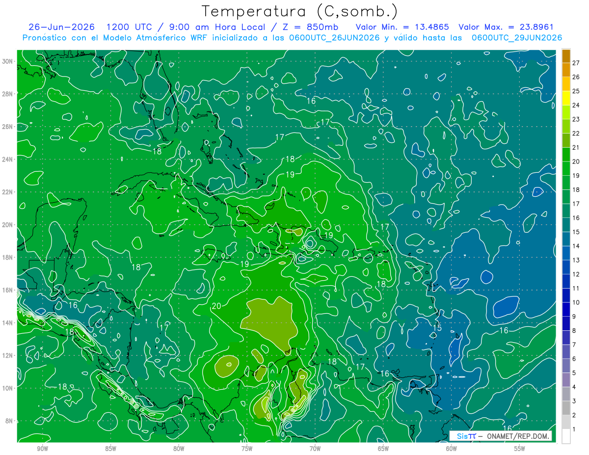Click the color scale value '23'

[576, 119]
